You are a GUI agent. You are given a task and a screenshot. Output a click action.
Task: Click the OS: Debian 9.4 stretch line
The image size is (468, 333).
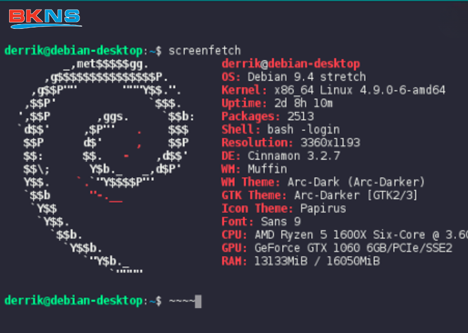[293, 77]
